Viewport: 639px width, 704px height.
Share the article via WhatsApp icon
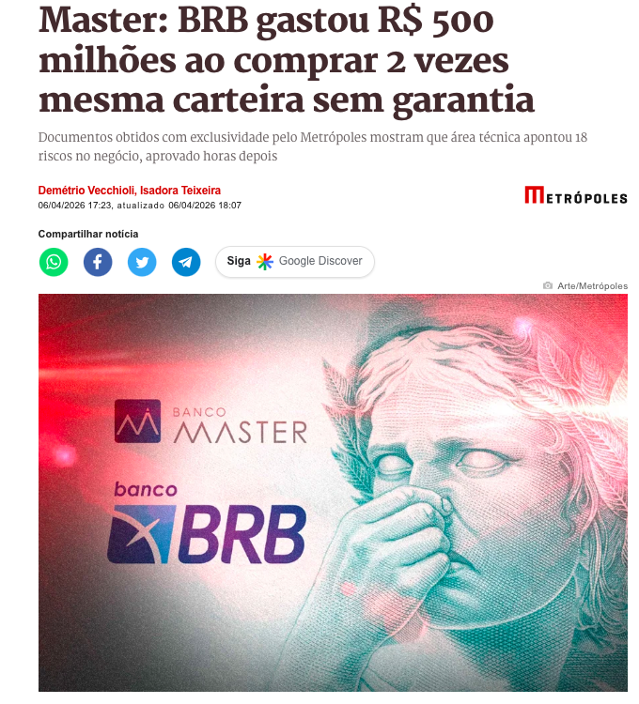click(54, 262)
